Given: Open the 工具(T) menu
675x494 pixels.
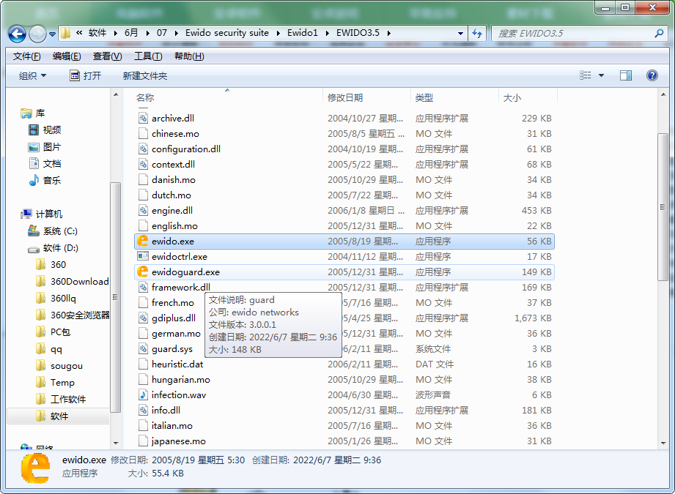Looking at the screenshot, I should pos(148,56).
